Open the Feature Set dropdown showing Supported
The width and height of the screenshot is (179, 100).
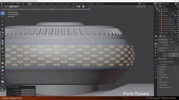[173, 42]
